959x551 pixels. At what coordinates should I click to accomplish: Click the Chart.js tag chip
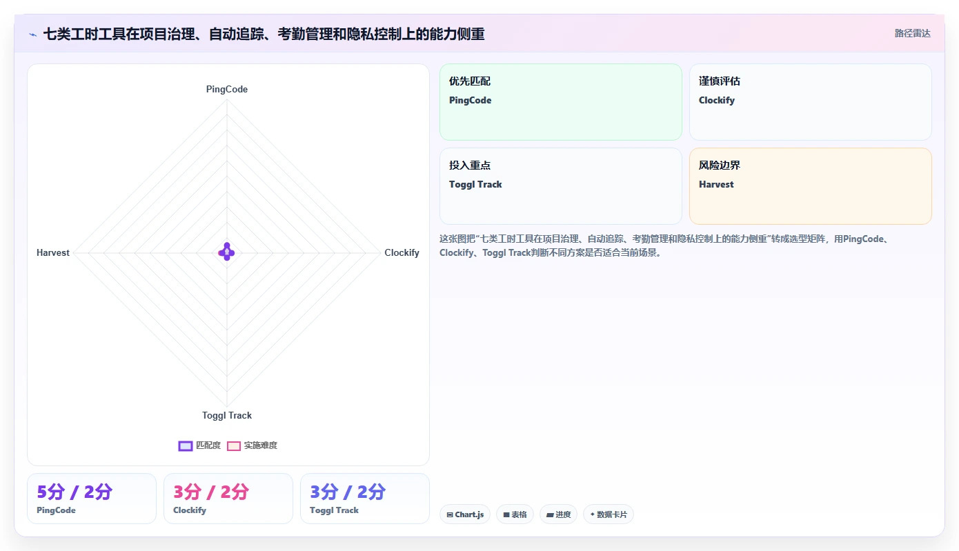point(465,514)
